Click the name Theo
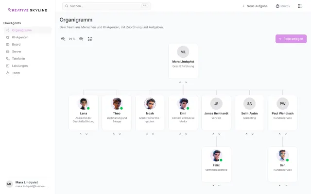This screenshot has width=311, height=194. click(x=117, y=113)
